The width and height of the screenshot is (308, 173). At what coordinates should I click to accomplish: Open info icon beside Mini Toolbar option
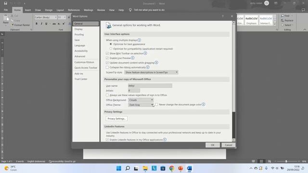click(x=145, y=53)
